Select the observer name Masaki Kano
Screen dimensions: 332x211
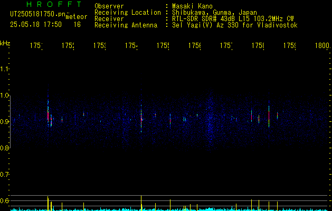click(192, 6)
